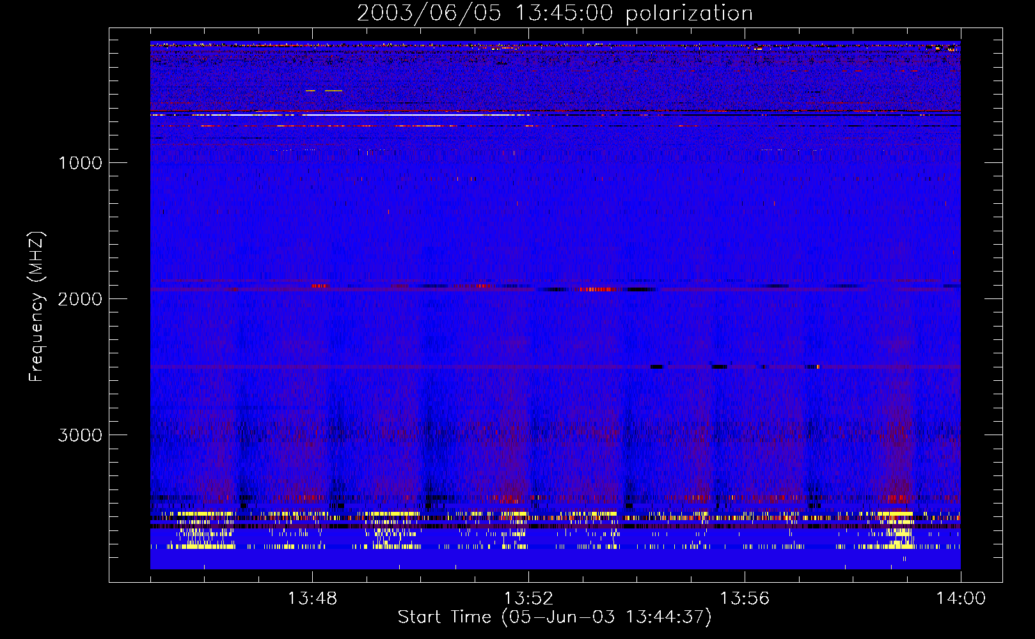Click the plot title "2003/06/05 13:45:00 polarization"
1035x639 pixels.
click(555, 13)
